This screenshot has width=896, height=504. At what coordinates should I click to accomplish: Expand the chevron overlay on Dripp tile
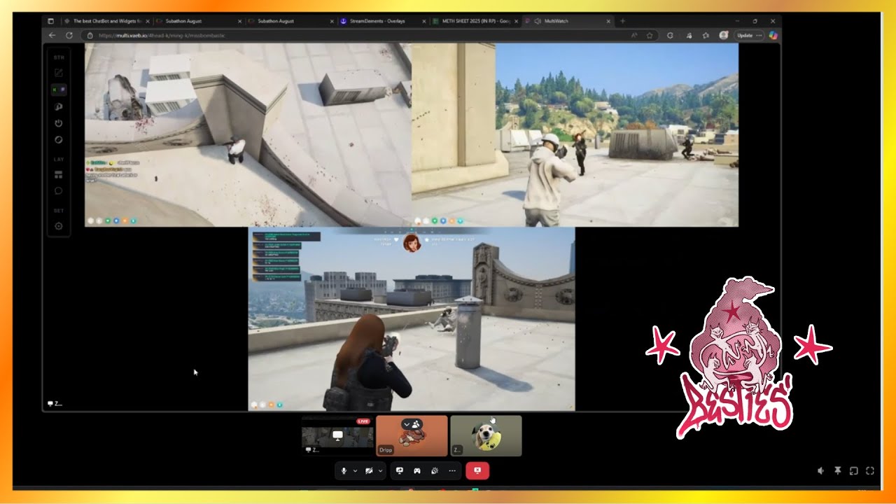click(407, 424)
